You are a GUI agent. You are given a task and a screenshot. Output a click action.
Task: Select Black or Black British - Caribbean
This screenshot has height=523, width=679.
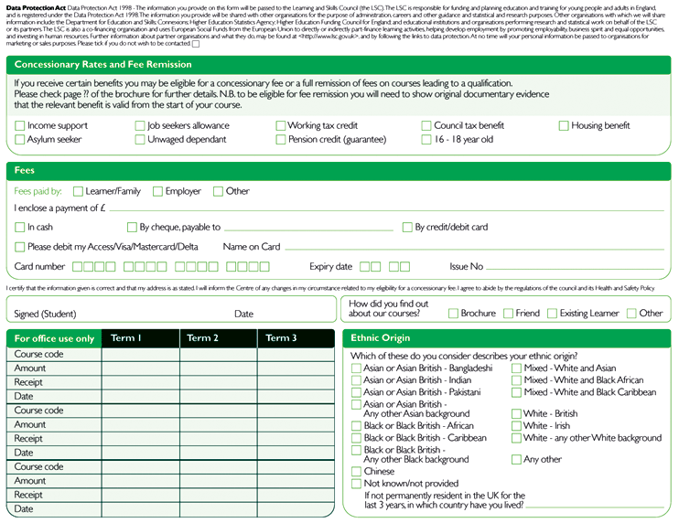pos(356,438)
